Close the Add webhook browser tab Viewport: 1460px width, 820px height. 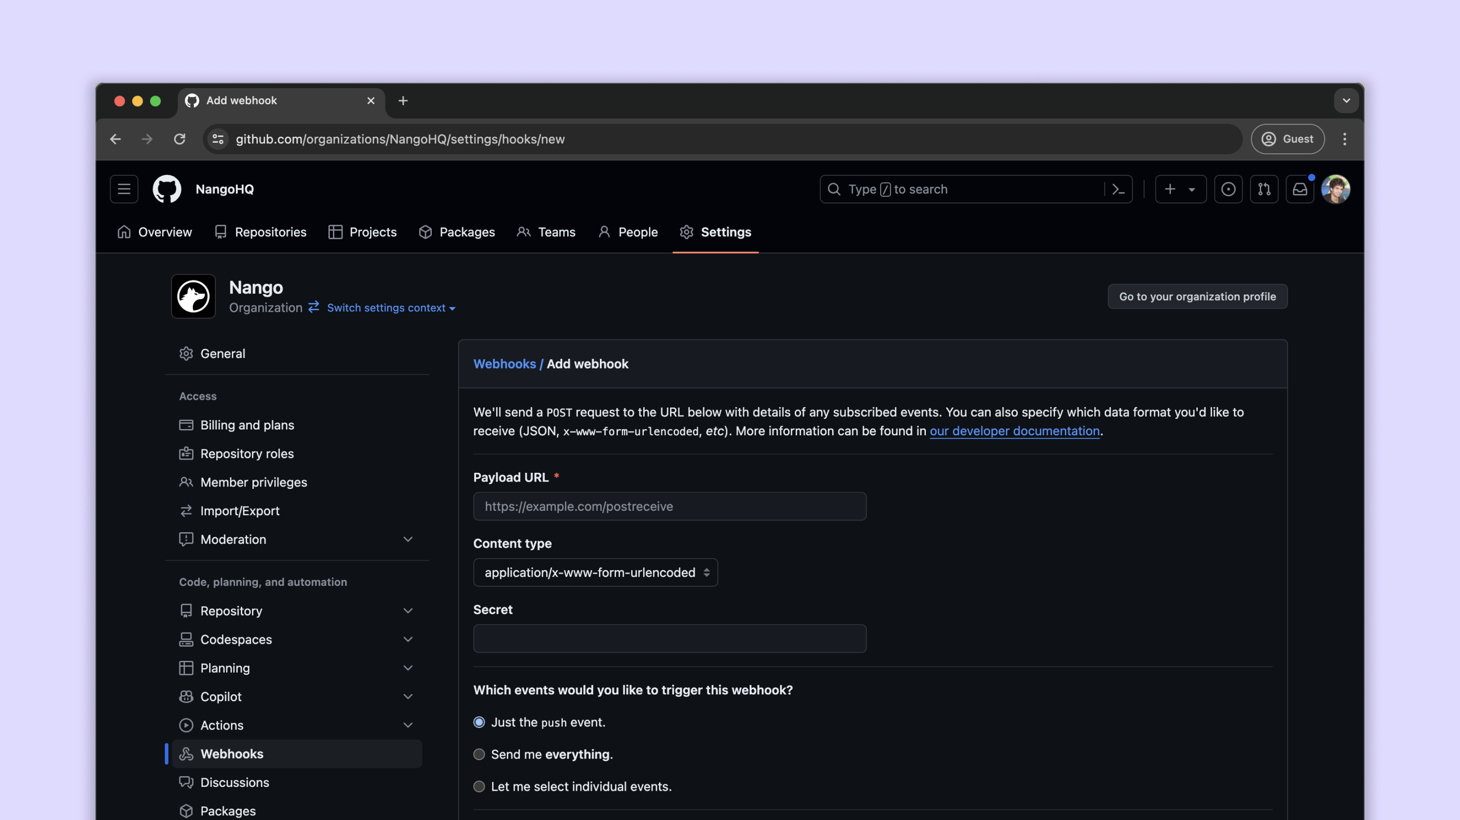tap(371, 101)
